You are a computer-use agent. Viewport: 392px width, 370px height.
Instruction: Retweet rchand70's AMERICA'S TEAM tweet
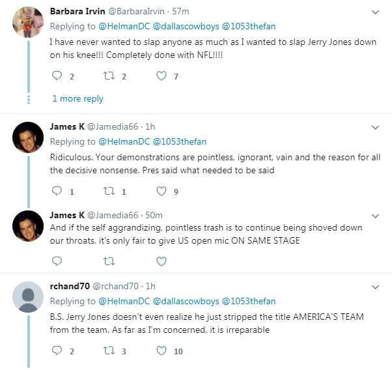[109, 351]
